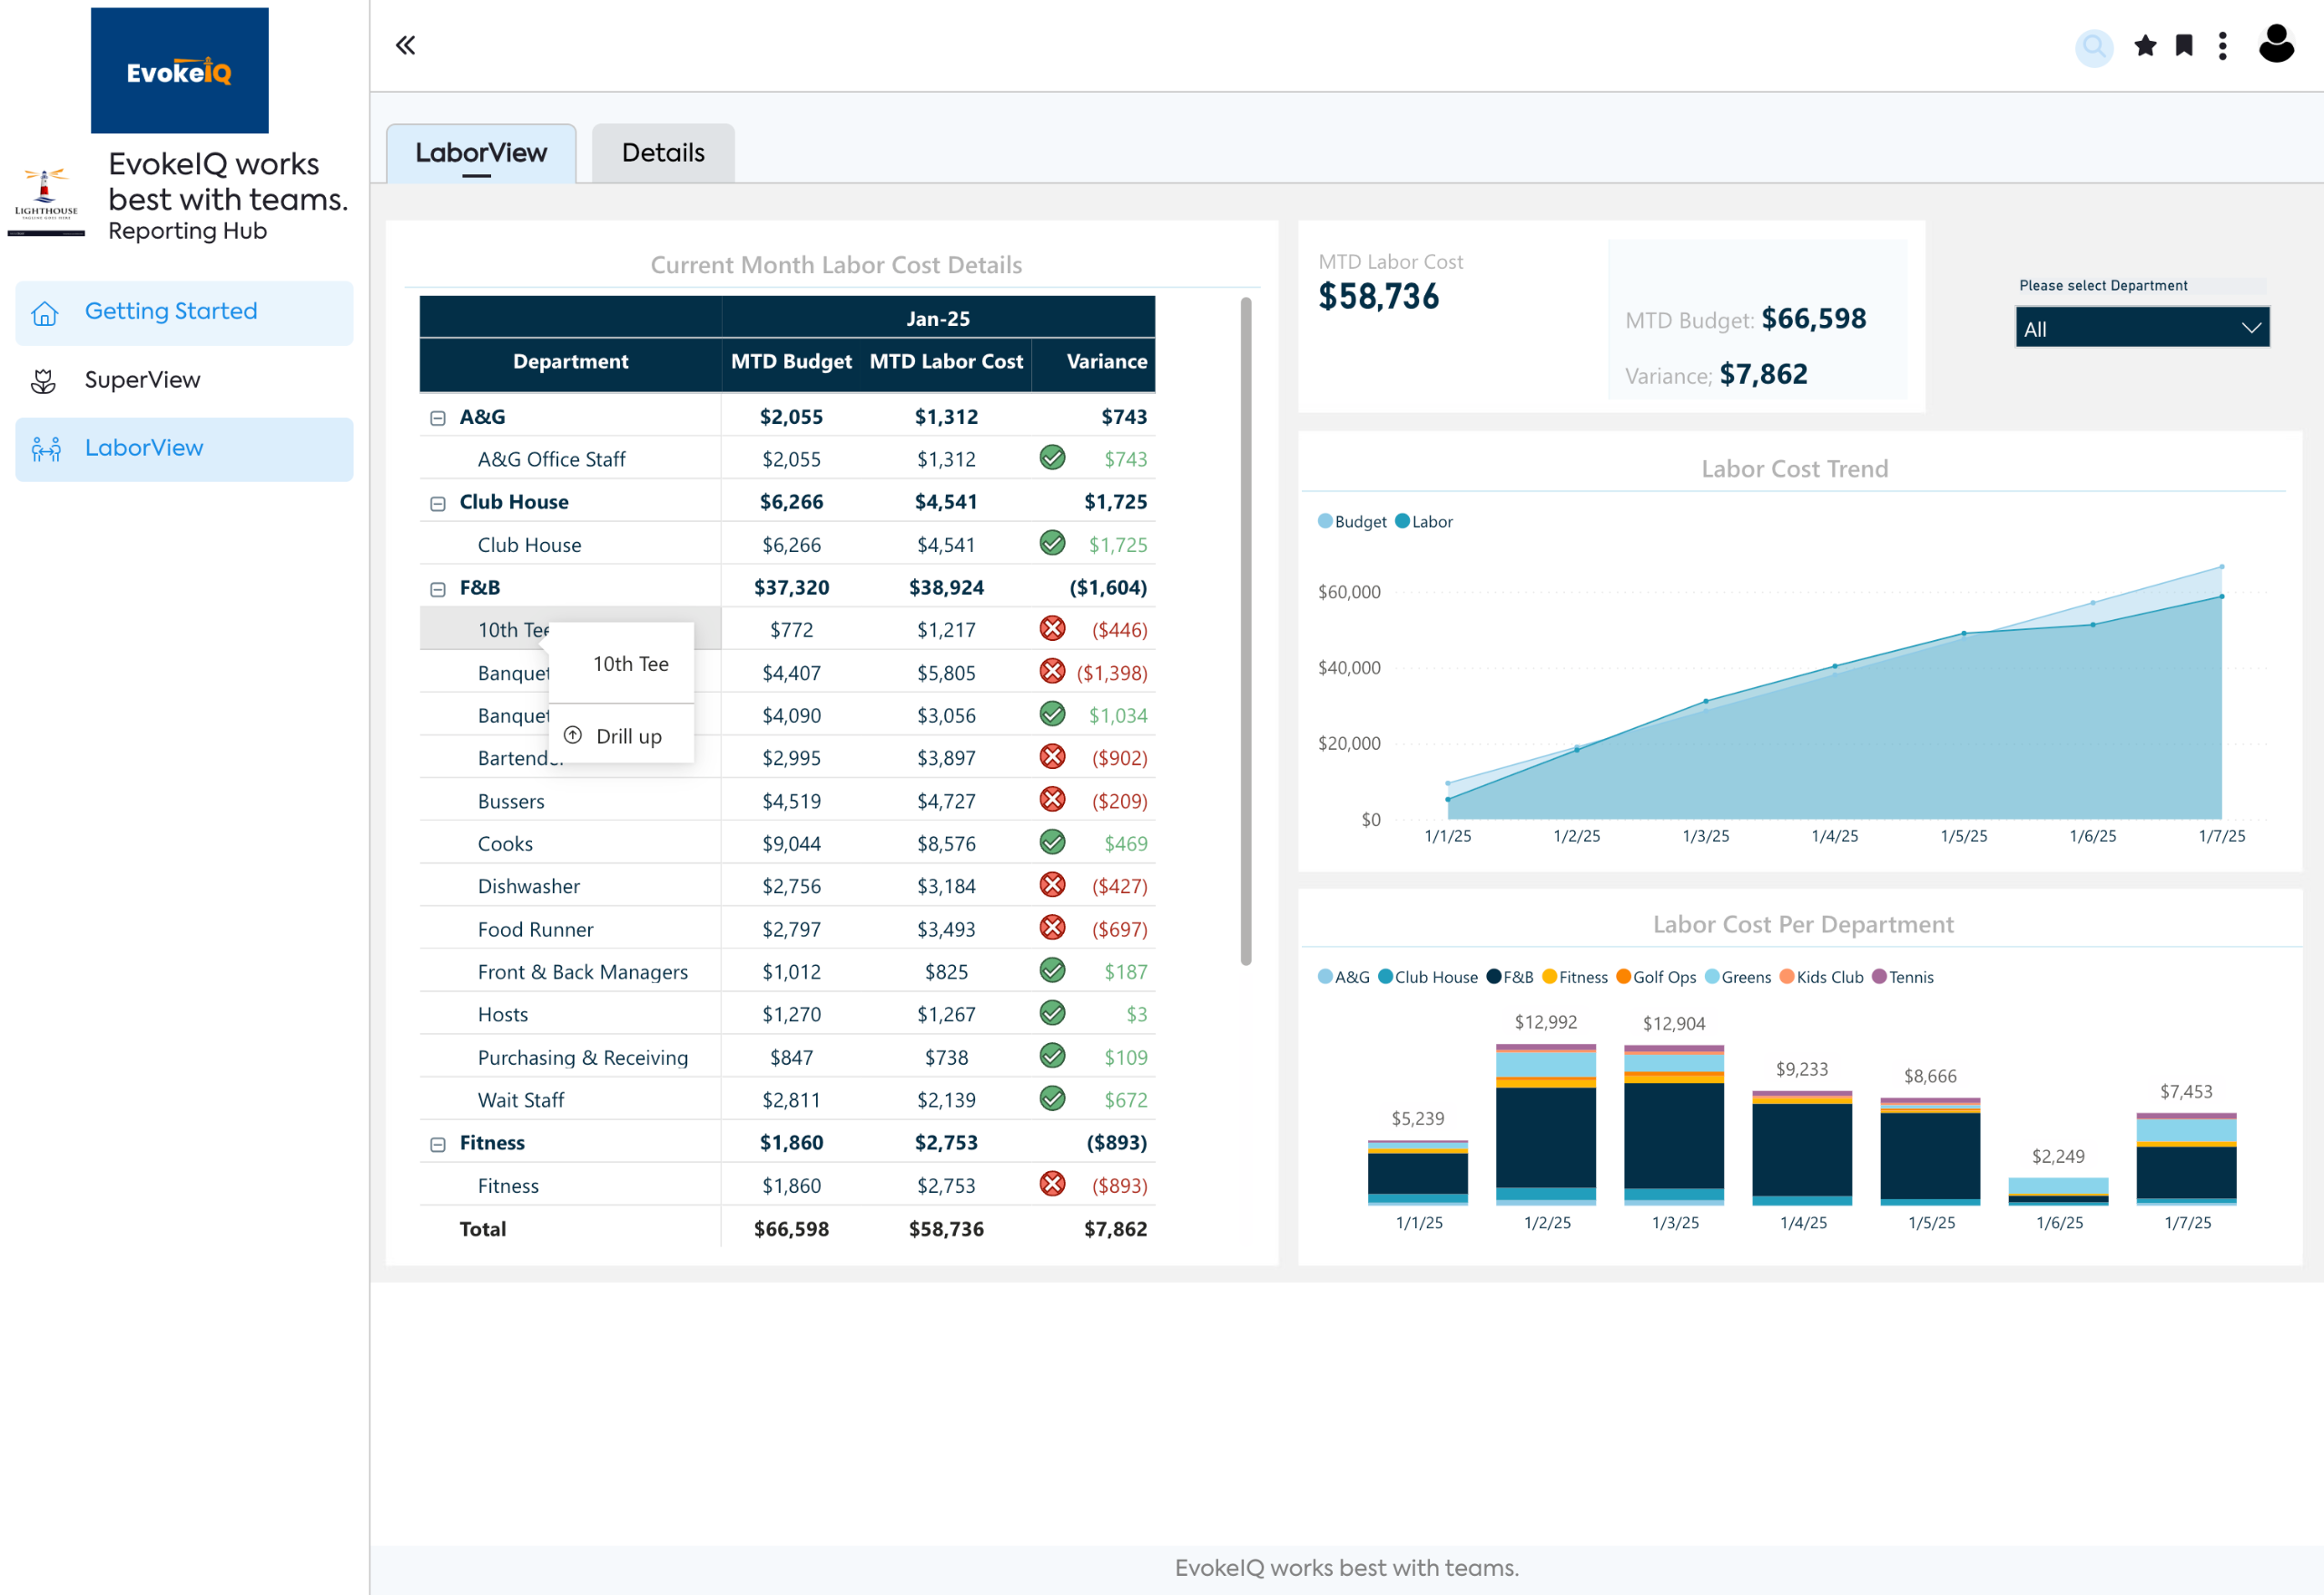Open the three-dot more options menu
This screenshot has height=1595, width=2324.
pyautogui.click(x=2222, y=46)
